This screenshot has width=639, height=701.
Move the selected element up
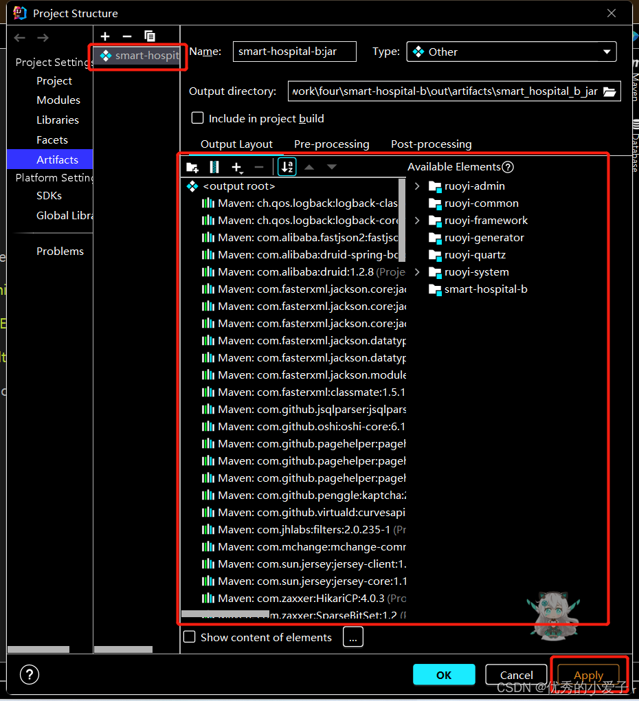[309, 167]
